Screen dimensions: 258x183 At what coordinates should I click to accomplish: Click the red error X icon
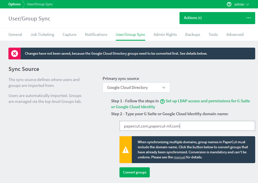[x=15, y=54]
